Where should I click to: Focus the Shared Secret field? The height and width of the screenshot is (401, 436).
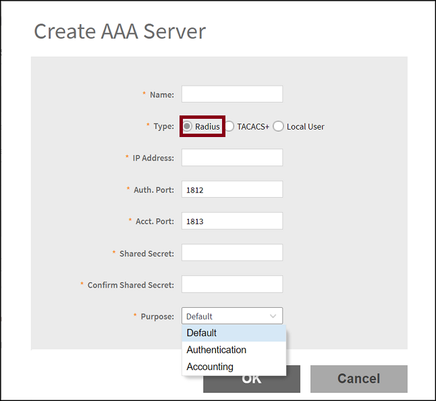point(232,252)
